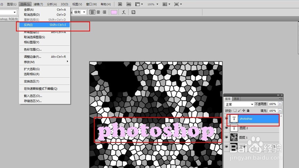Open the fill (填充) slider arrow
The width and height of the screenshot is (299, 168).
tap(280, 111)
